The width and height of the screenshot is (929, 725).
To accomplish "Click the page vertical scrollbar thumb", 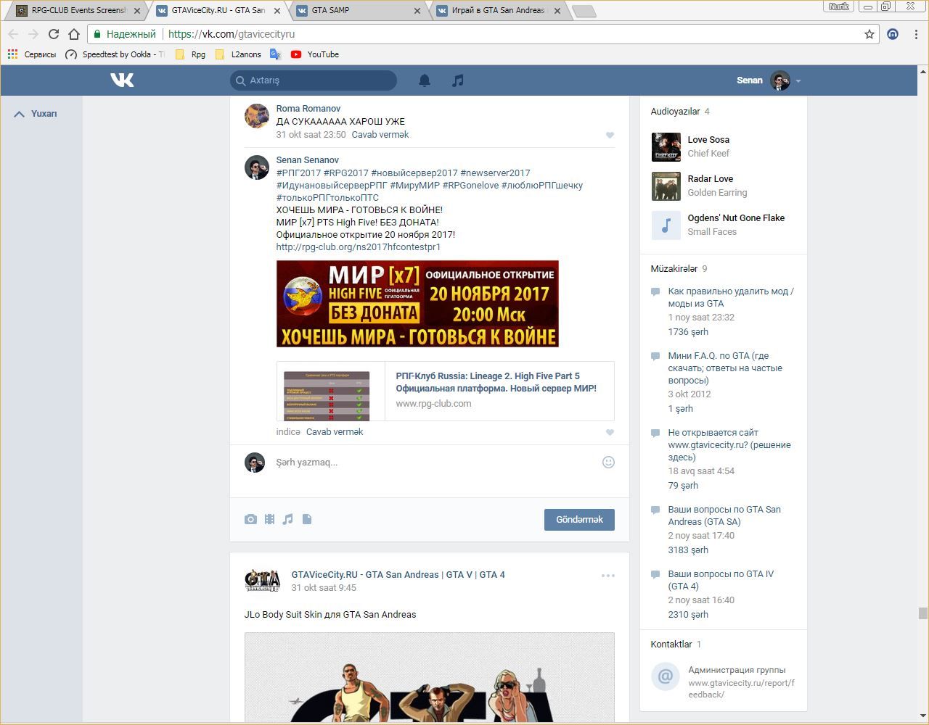I will click(x=923, y=613).
